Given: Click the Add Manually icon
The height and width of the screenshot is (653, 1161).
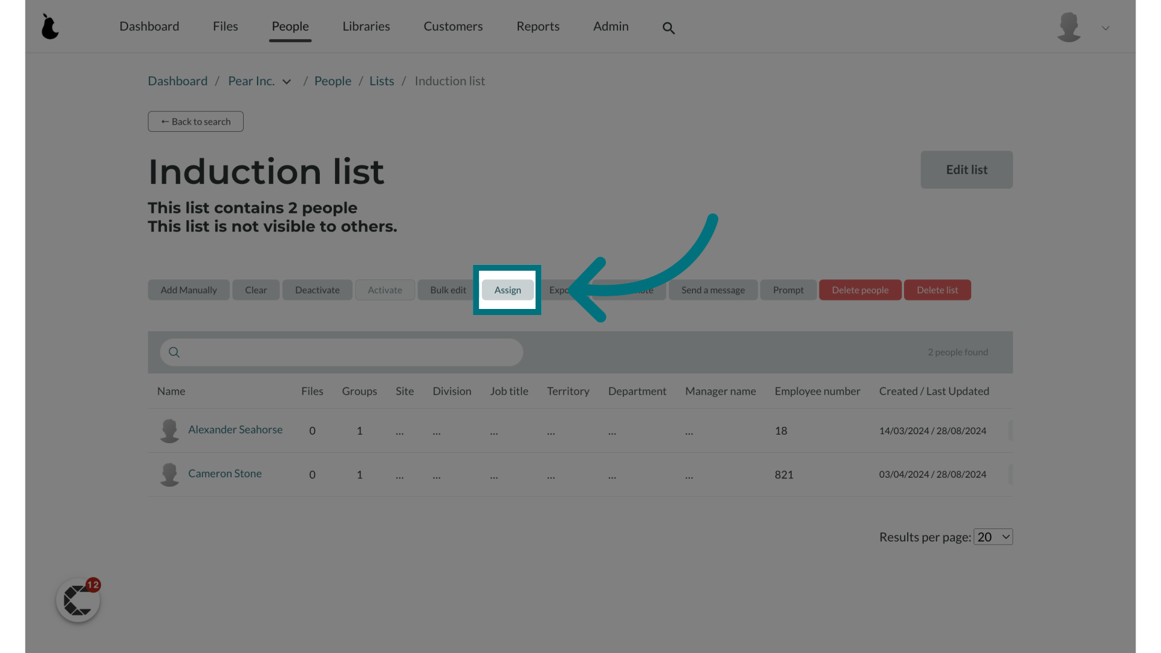Looking at the screenshot, I should [188, 290].
